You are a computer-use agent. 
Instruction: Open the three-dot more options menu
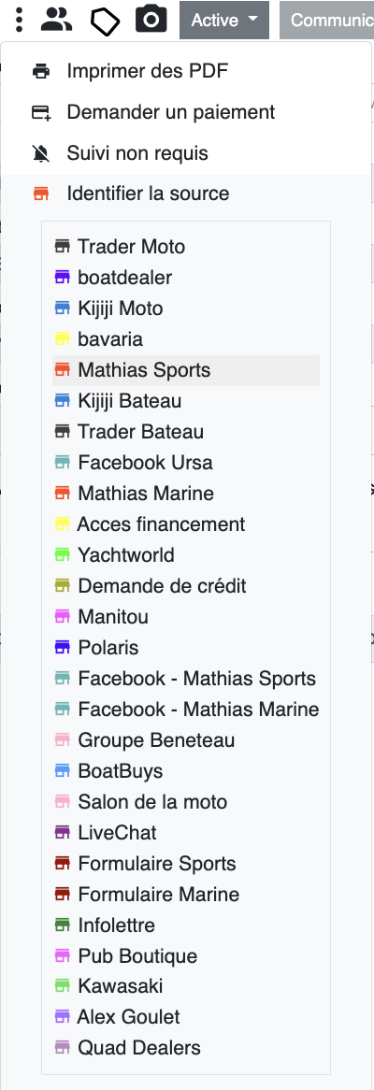19,20
